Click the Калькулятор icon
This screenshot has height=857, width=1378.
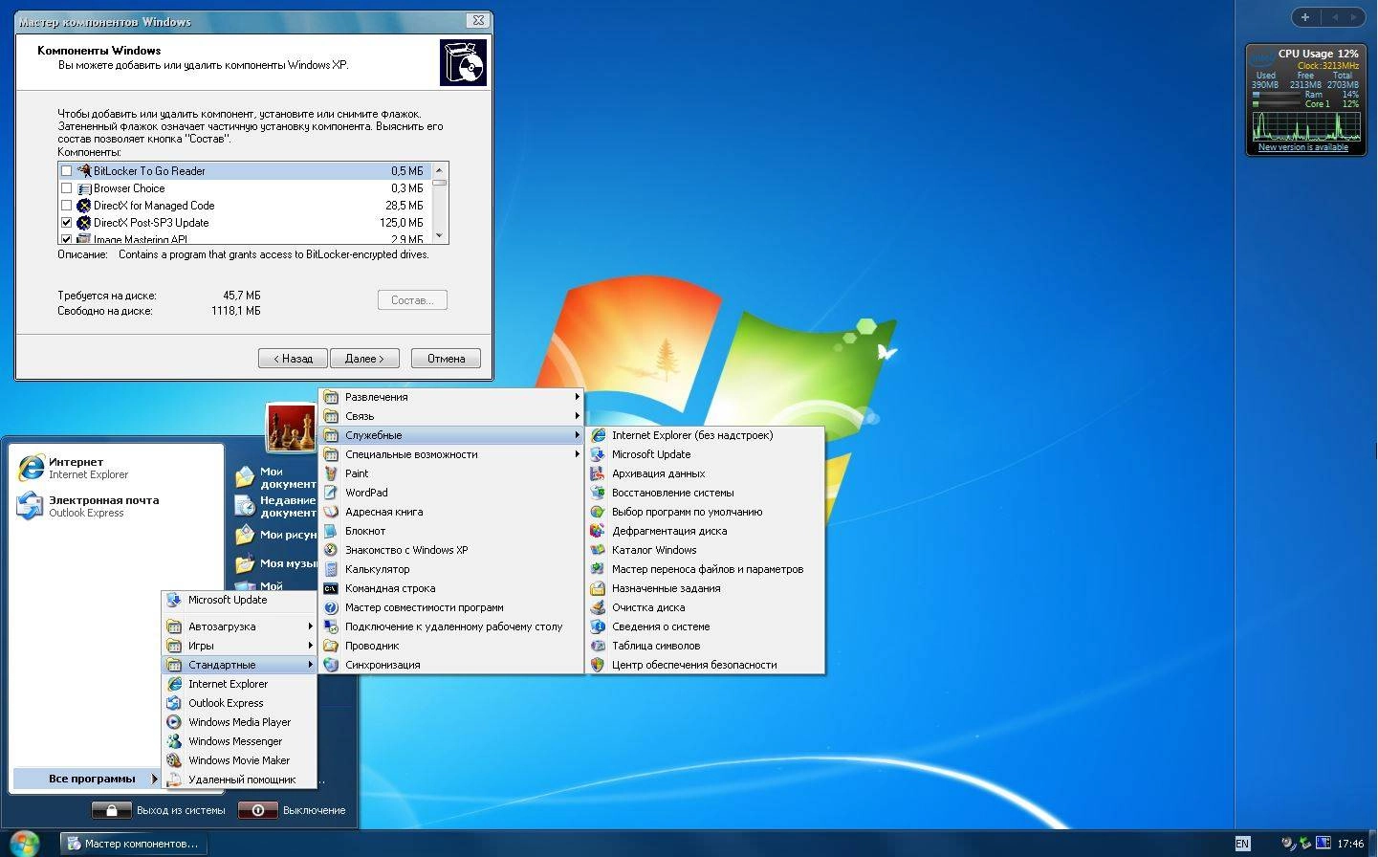[331, 569]
